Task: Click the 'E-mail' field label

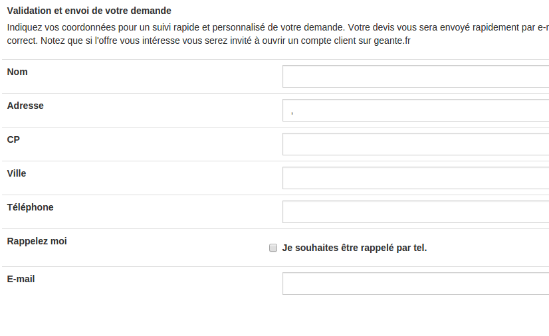Action: [21, 279]
